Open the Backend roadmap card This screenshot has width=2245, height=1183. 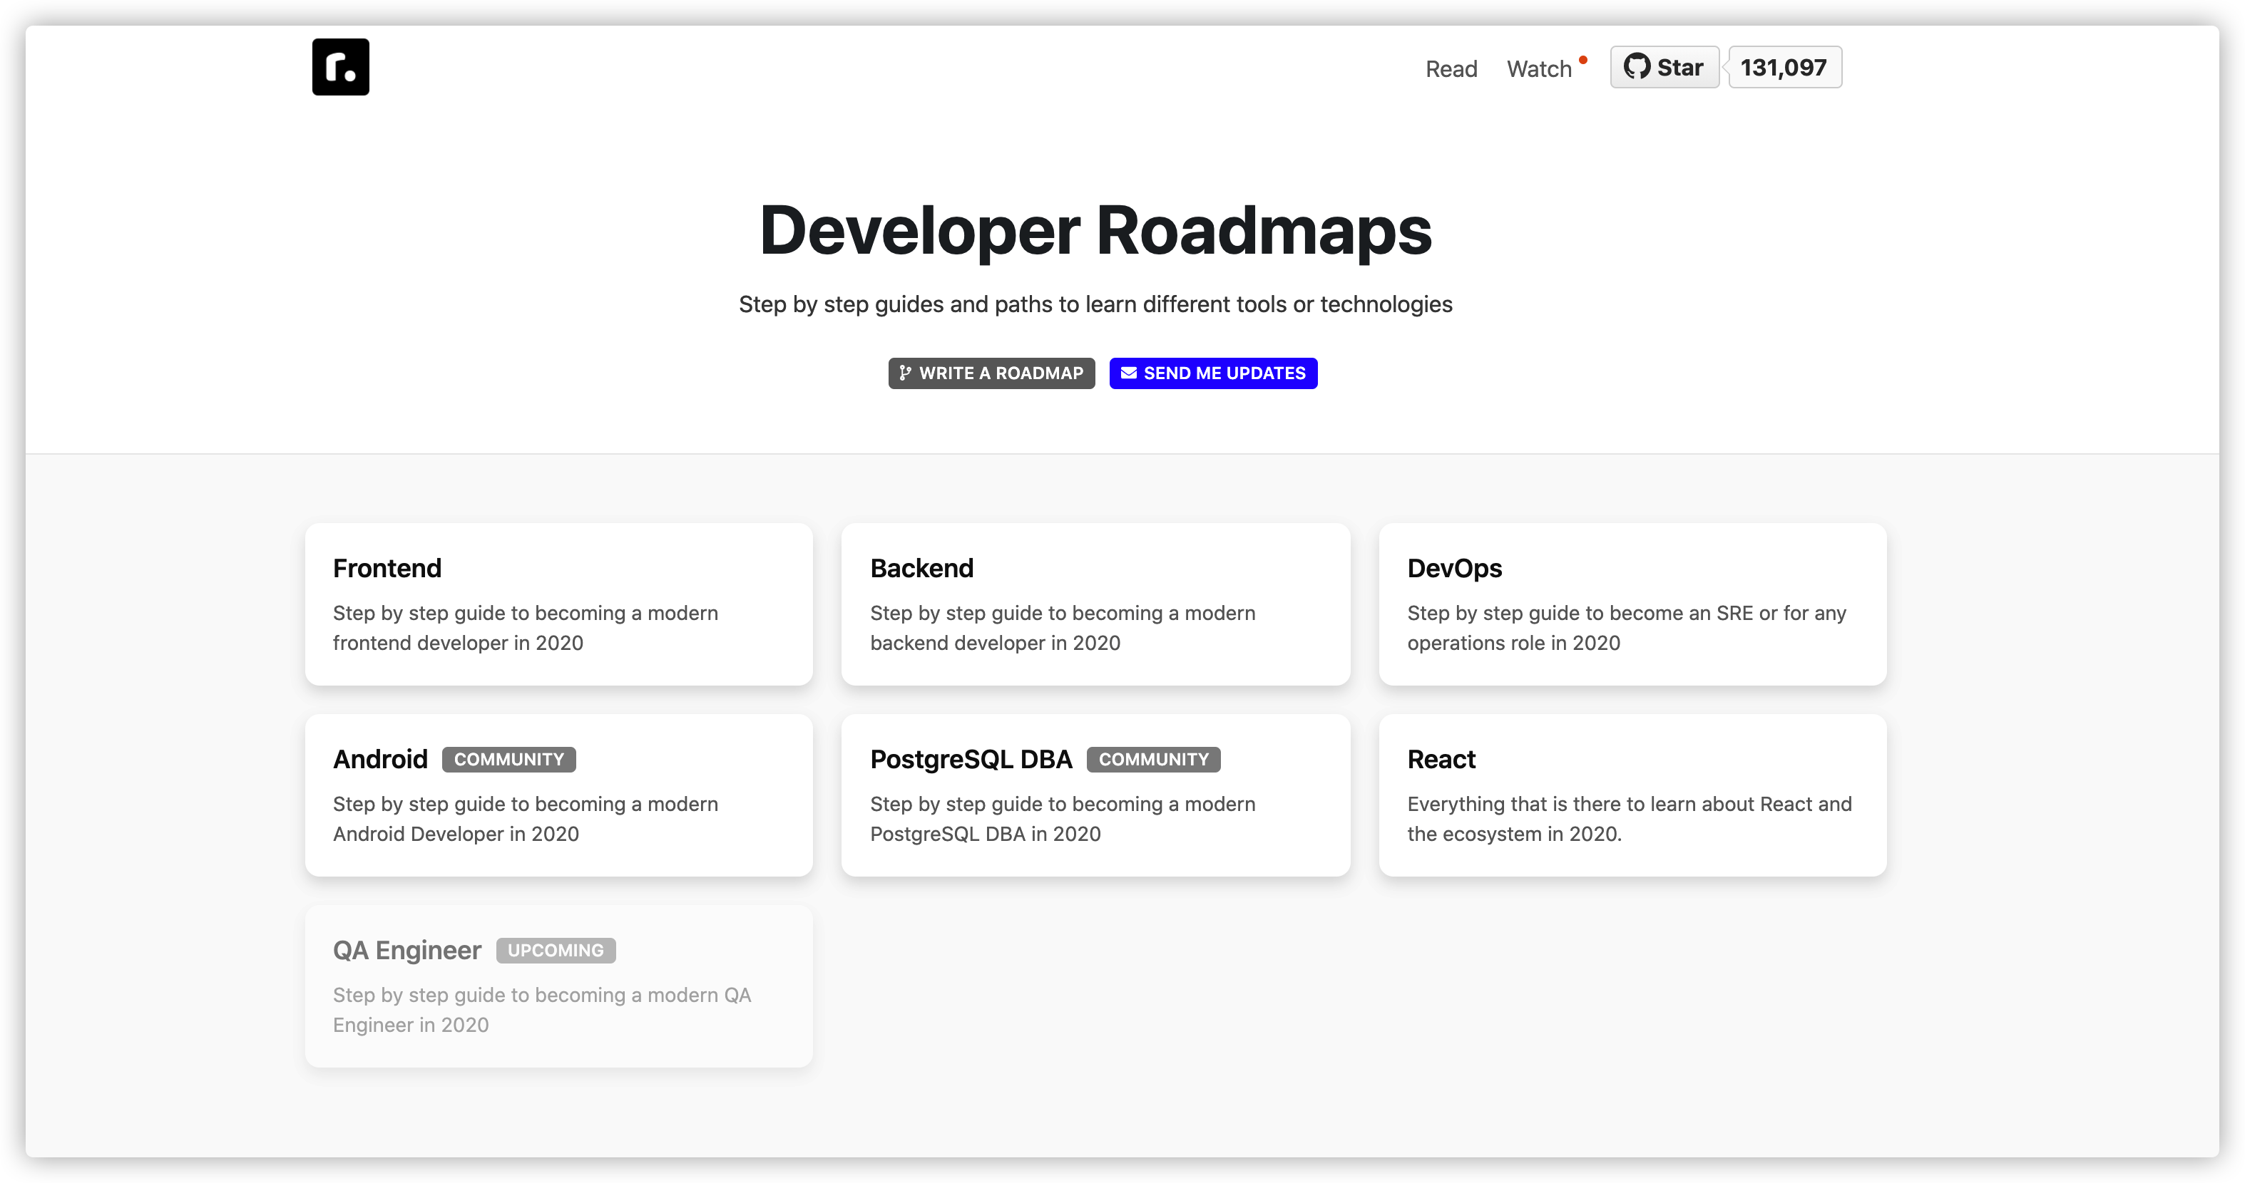coord(1095,604)
